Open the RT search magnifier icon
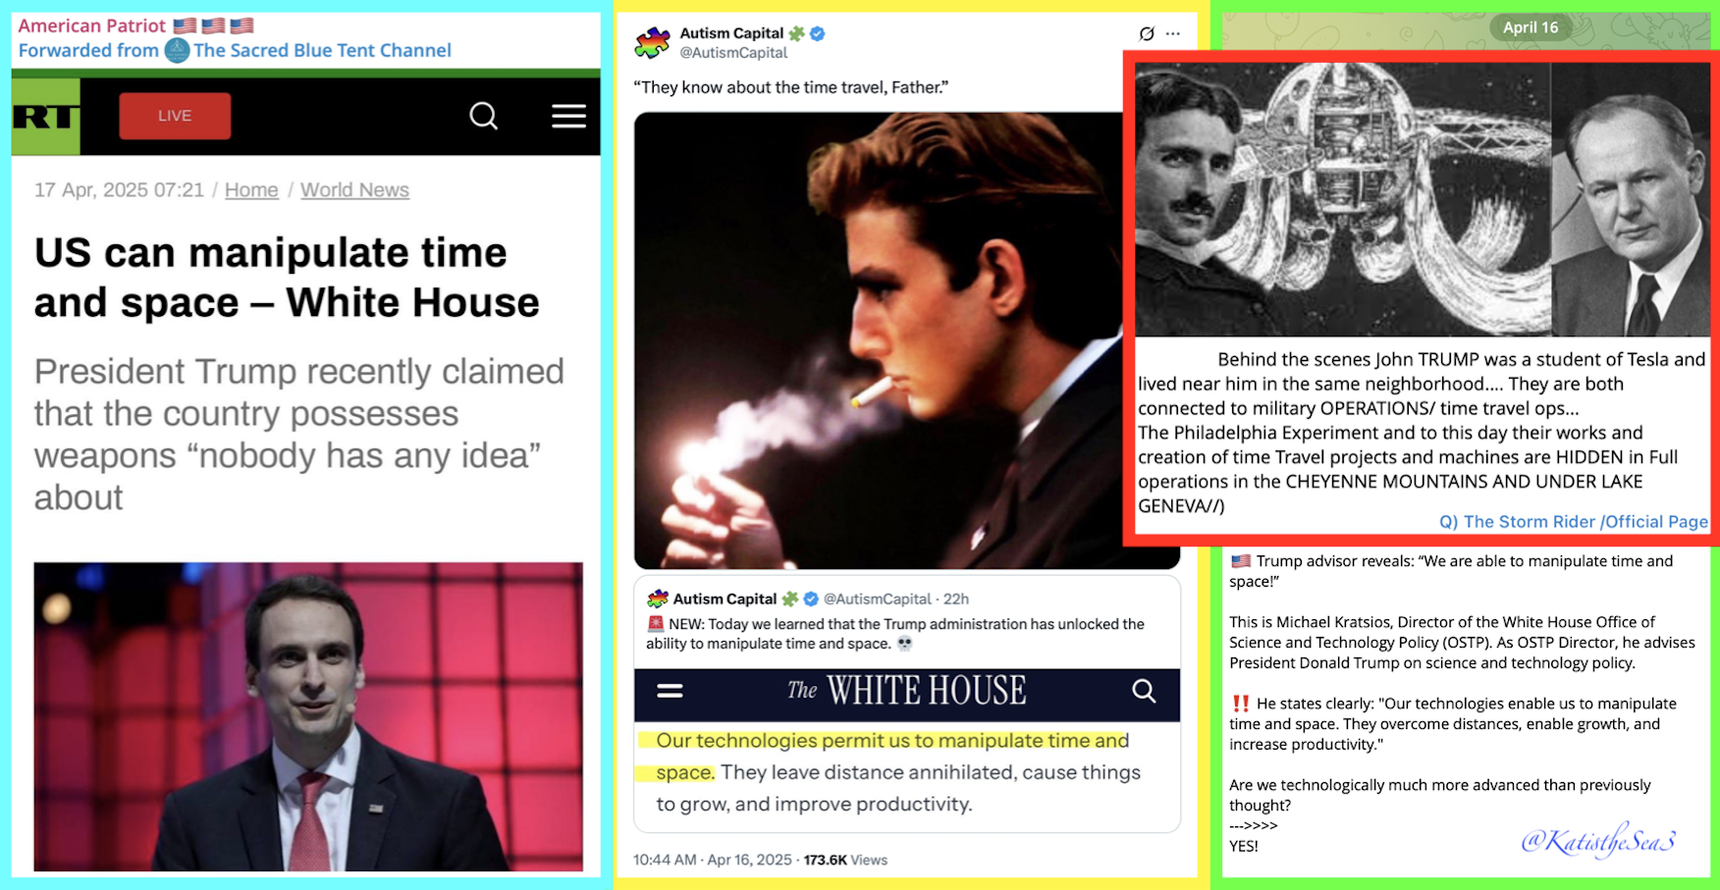The image size is (1720, 890). (483, 116)
